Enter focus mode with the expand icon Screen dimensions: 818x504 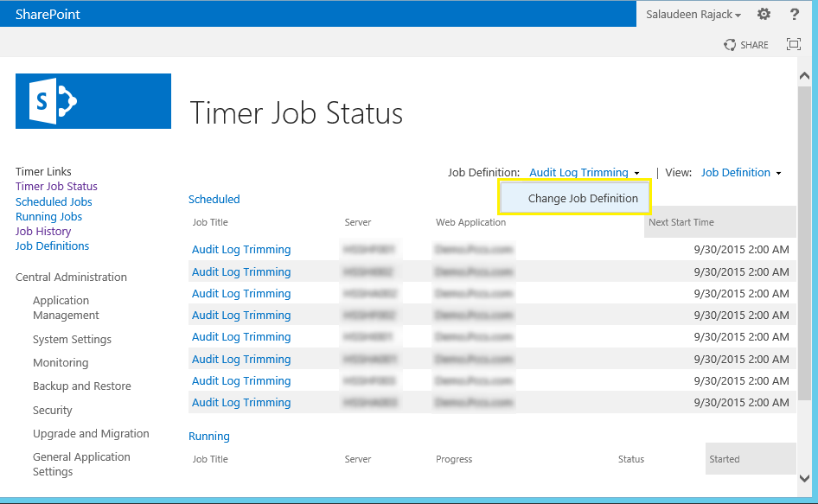[793, 44]
